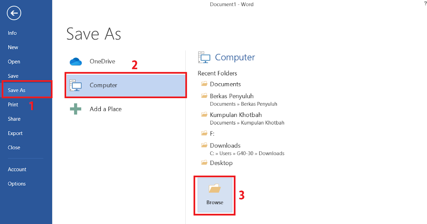
Task: Click the Help question mark icon
Action: point(425,4)
